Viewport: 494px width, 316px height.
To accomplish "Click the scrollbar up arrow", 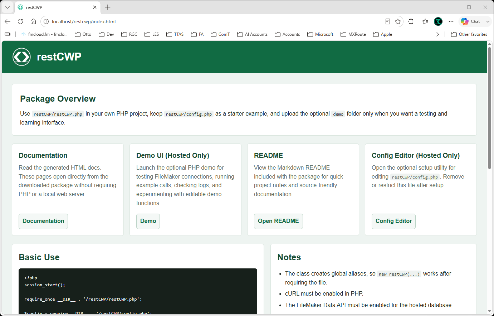I will (490, 44).
